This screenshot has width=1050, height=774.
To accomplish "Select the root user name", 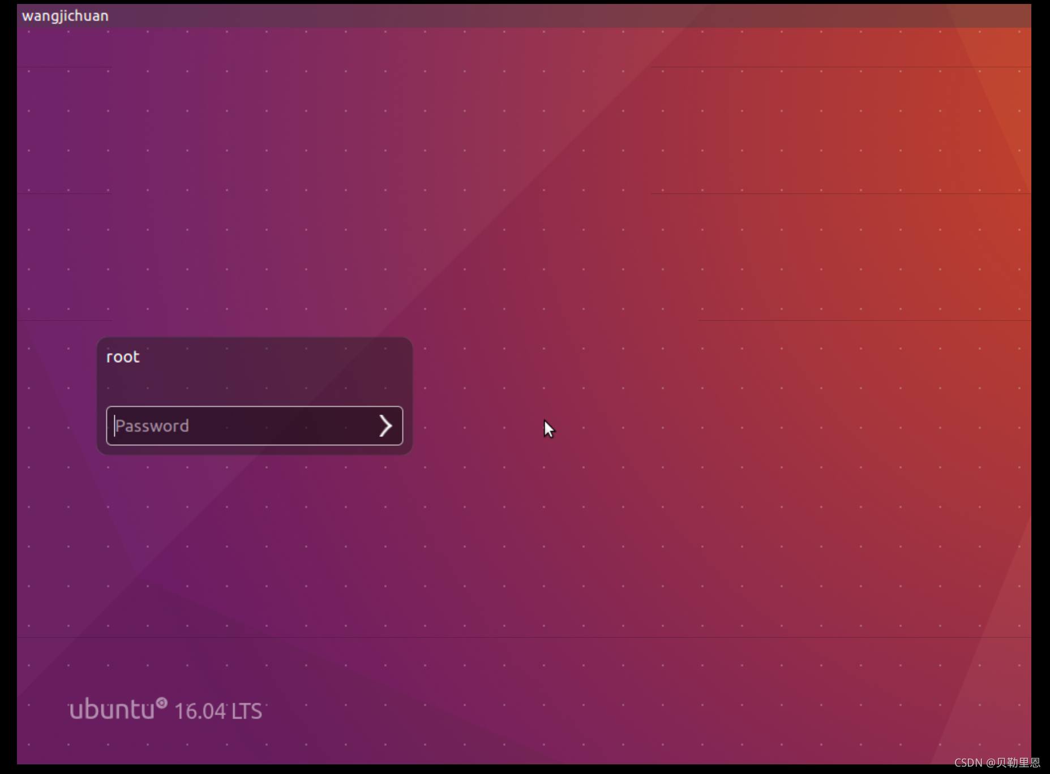I will click(x=123, y=356).
